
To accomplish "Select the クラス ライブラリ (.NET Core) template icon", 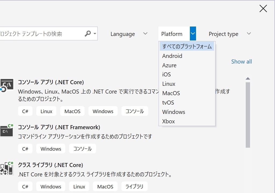I will 7,168.
